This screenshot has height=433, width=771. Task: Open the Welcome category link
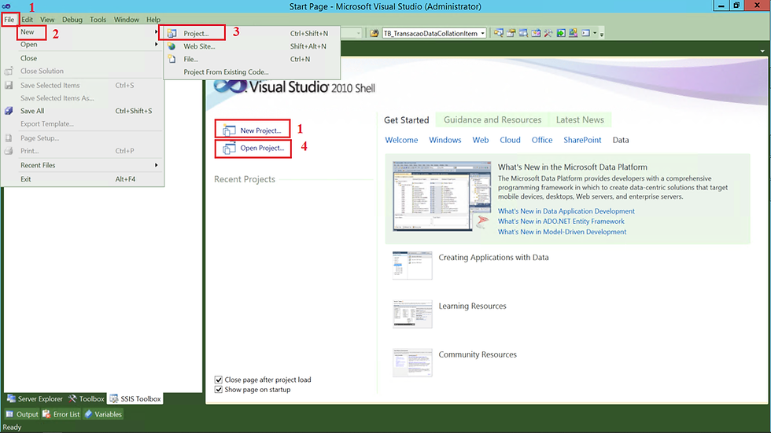coord(401,140)
